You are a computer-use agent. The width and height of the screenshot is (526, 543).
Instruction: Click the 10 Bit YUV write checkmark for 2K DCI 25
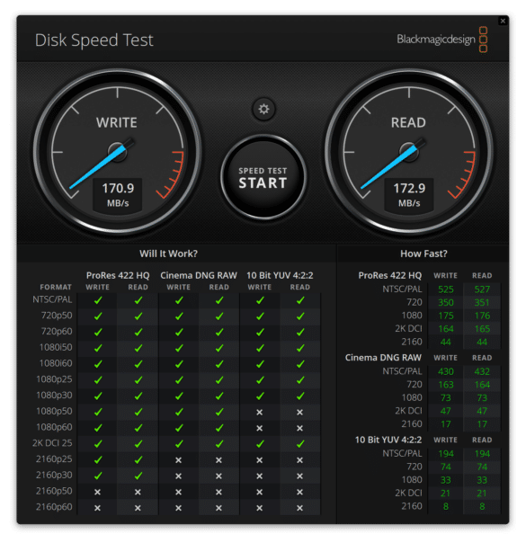click(260, 443)
